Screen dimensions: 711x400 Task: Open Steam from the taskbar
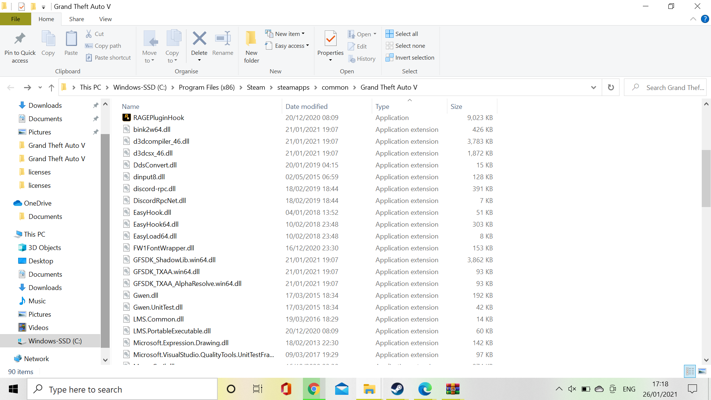coord(397,389)
